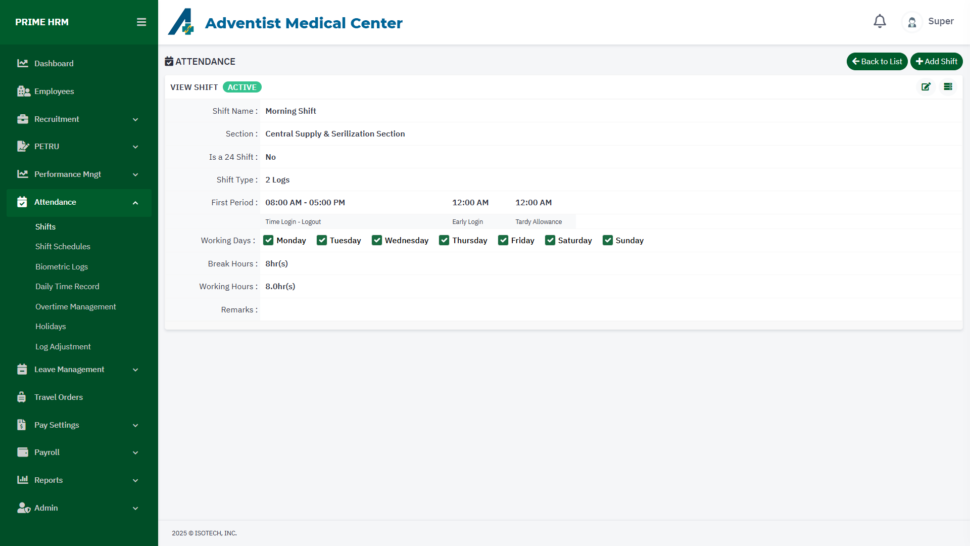This screenshot has width=970, height=546.
Task: Open the Super user avatar icon
Action: coord(912,22)
